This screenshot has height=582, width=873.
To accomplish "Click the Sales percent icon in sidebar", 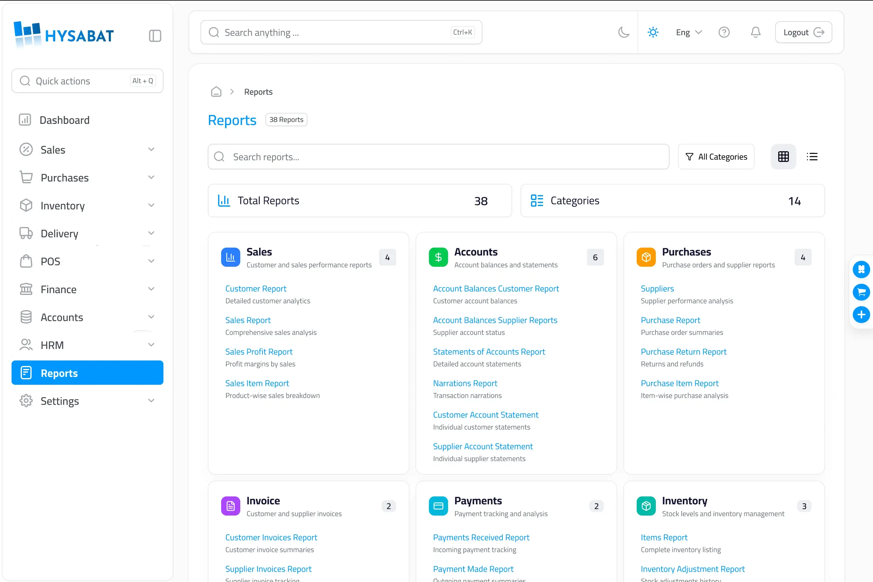I will click(26, 150).
